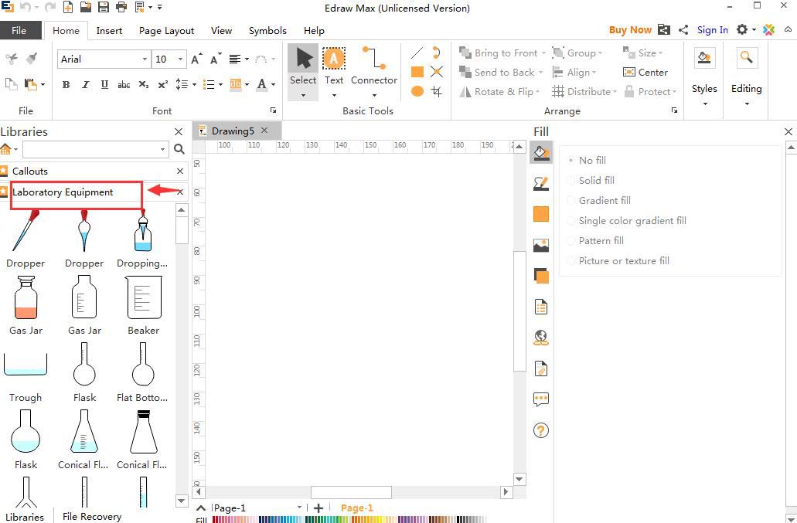Pick the line drawing tool
Viewport: 797px width, 523px height.
tap(417, 53)
